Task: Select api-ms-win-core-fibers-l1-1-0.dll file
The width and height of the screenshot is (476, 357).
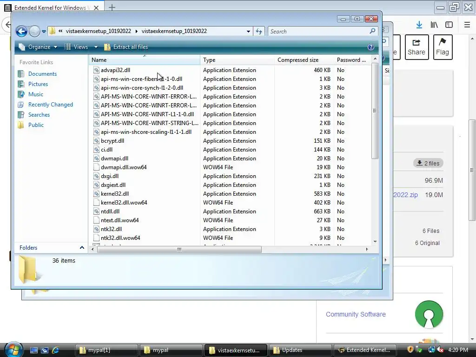Action: pyautogui.click(x=141, y=79)
